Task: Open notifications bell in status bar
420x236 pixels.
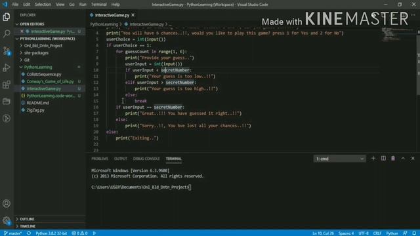Action: click(414, 233)
